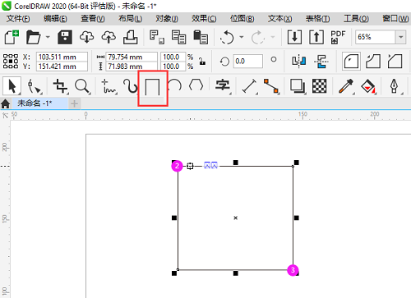This screenshot has width=411, height=298.
Task: Click the cloud upload icon
Action: click(109, 37)
